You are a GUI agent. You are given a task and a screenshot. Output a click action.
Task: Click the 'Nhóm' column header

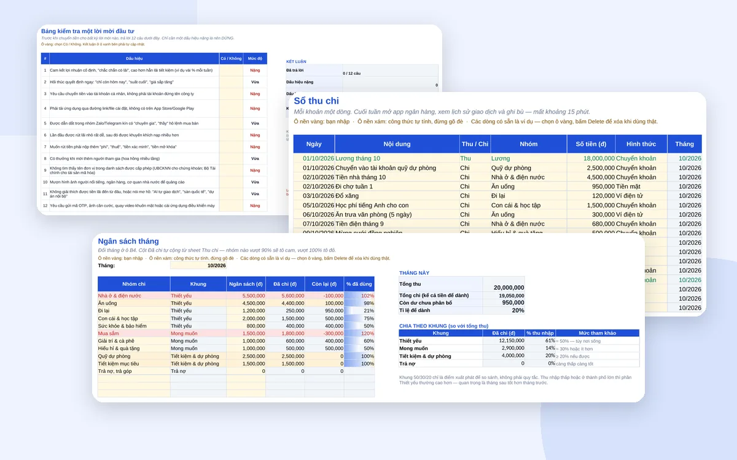point(529,144)
